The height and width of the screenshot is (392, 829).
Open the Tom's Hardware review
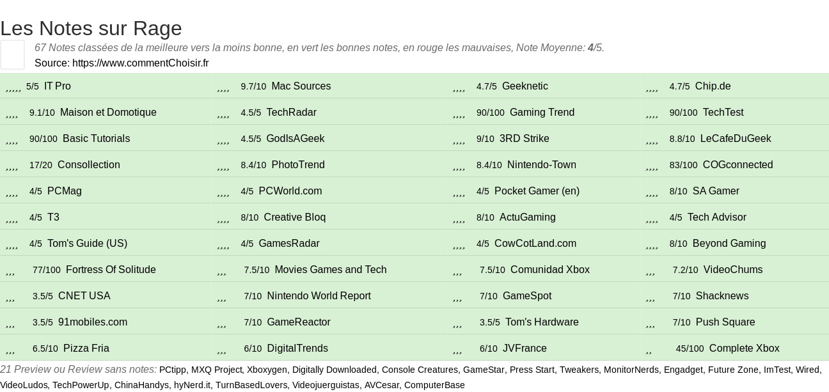tap(542, 322)
